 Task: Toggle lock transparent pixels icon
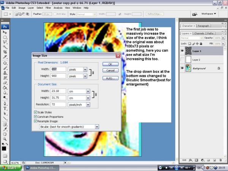190,43
